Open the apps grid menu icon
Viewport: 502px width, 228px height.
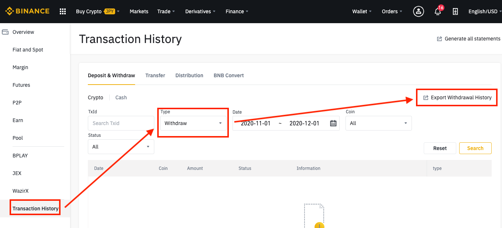click(x=63, y=11)
